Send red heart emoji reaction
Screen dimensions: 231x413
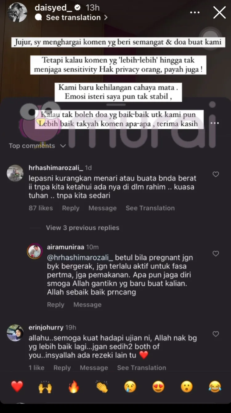(x=17, y=386)
